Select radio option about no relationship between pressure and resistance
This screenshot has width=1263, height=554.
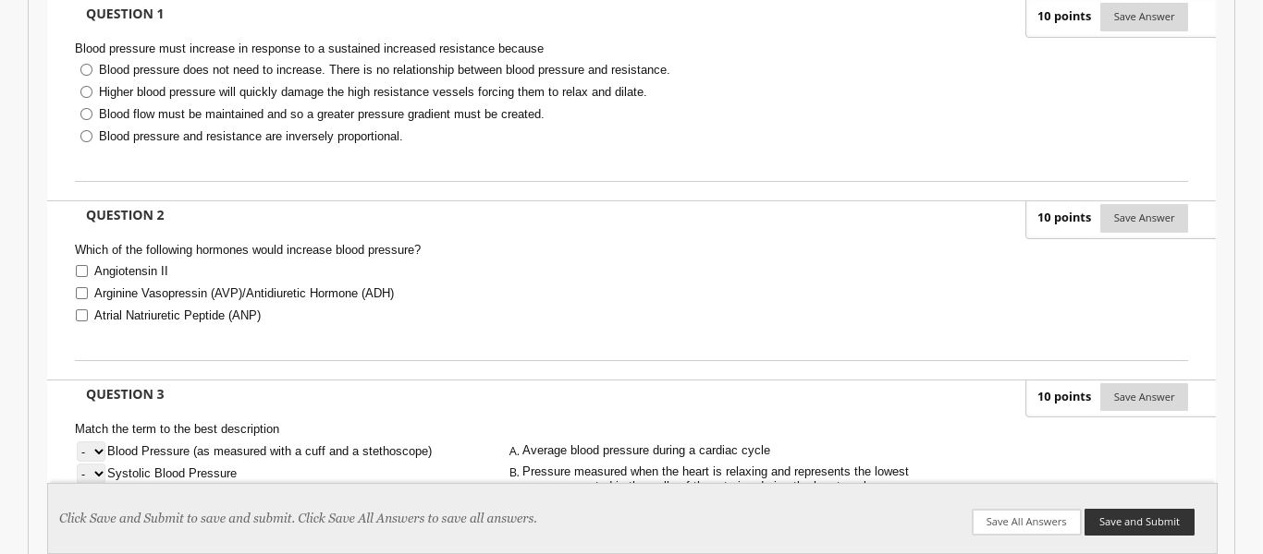coord(86,70)
